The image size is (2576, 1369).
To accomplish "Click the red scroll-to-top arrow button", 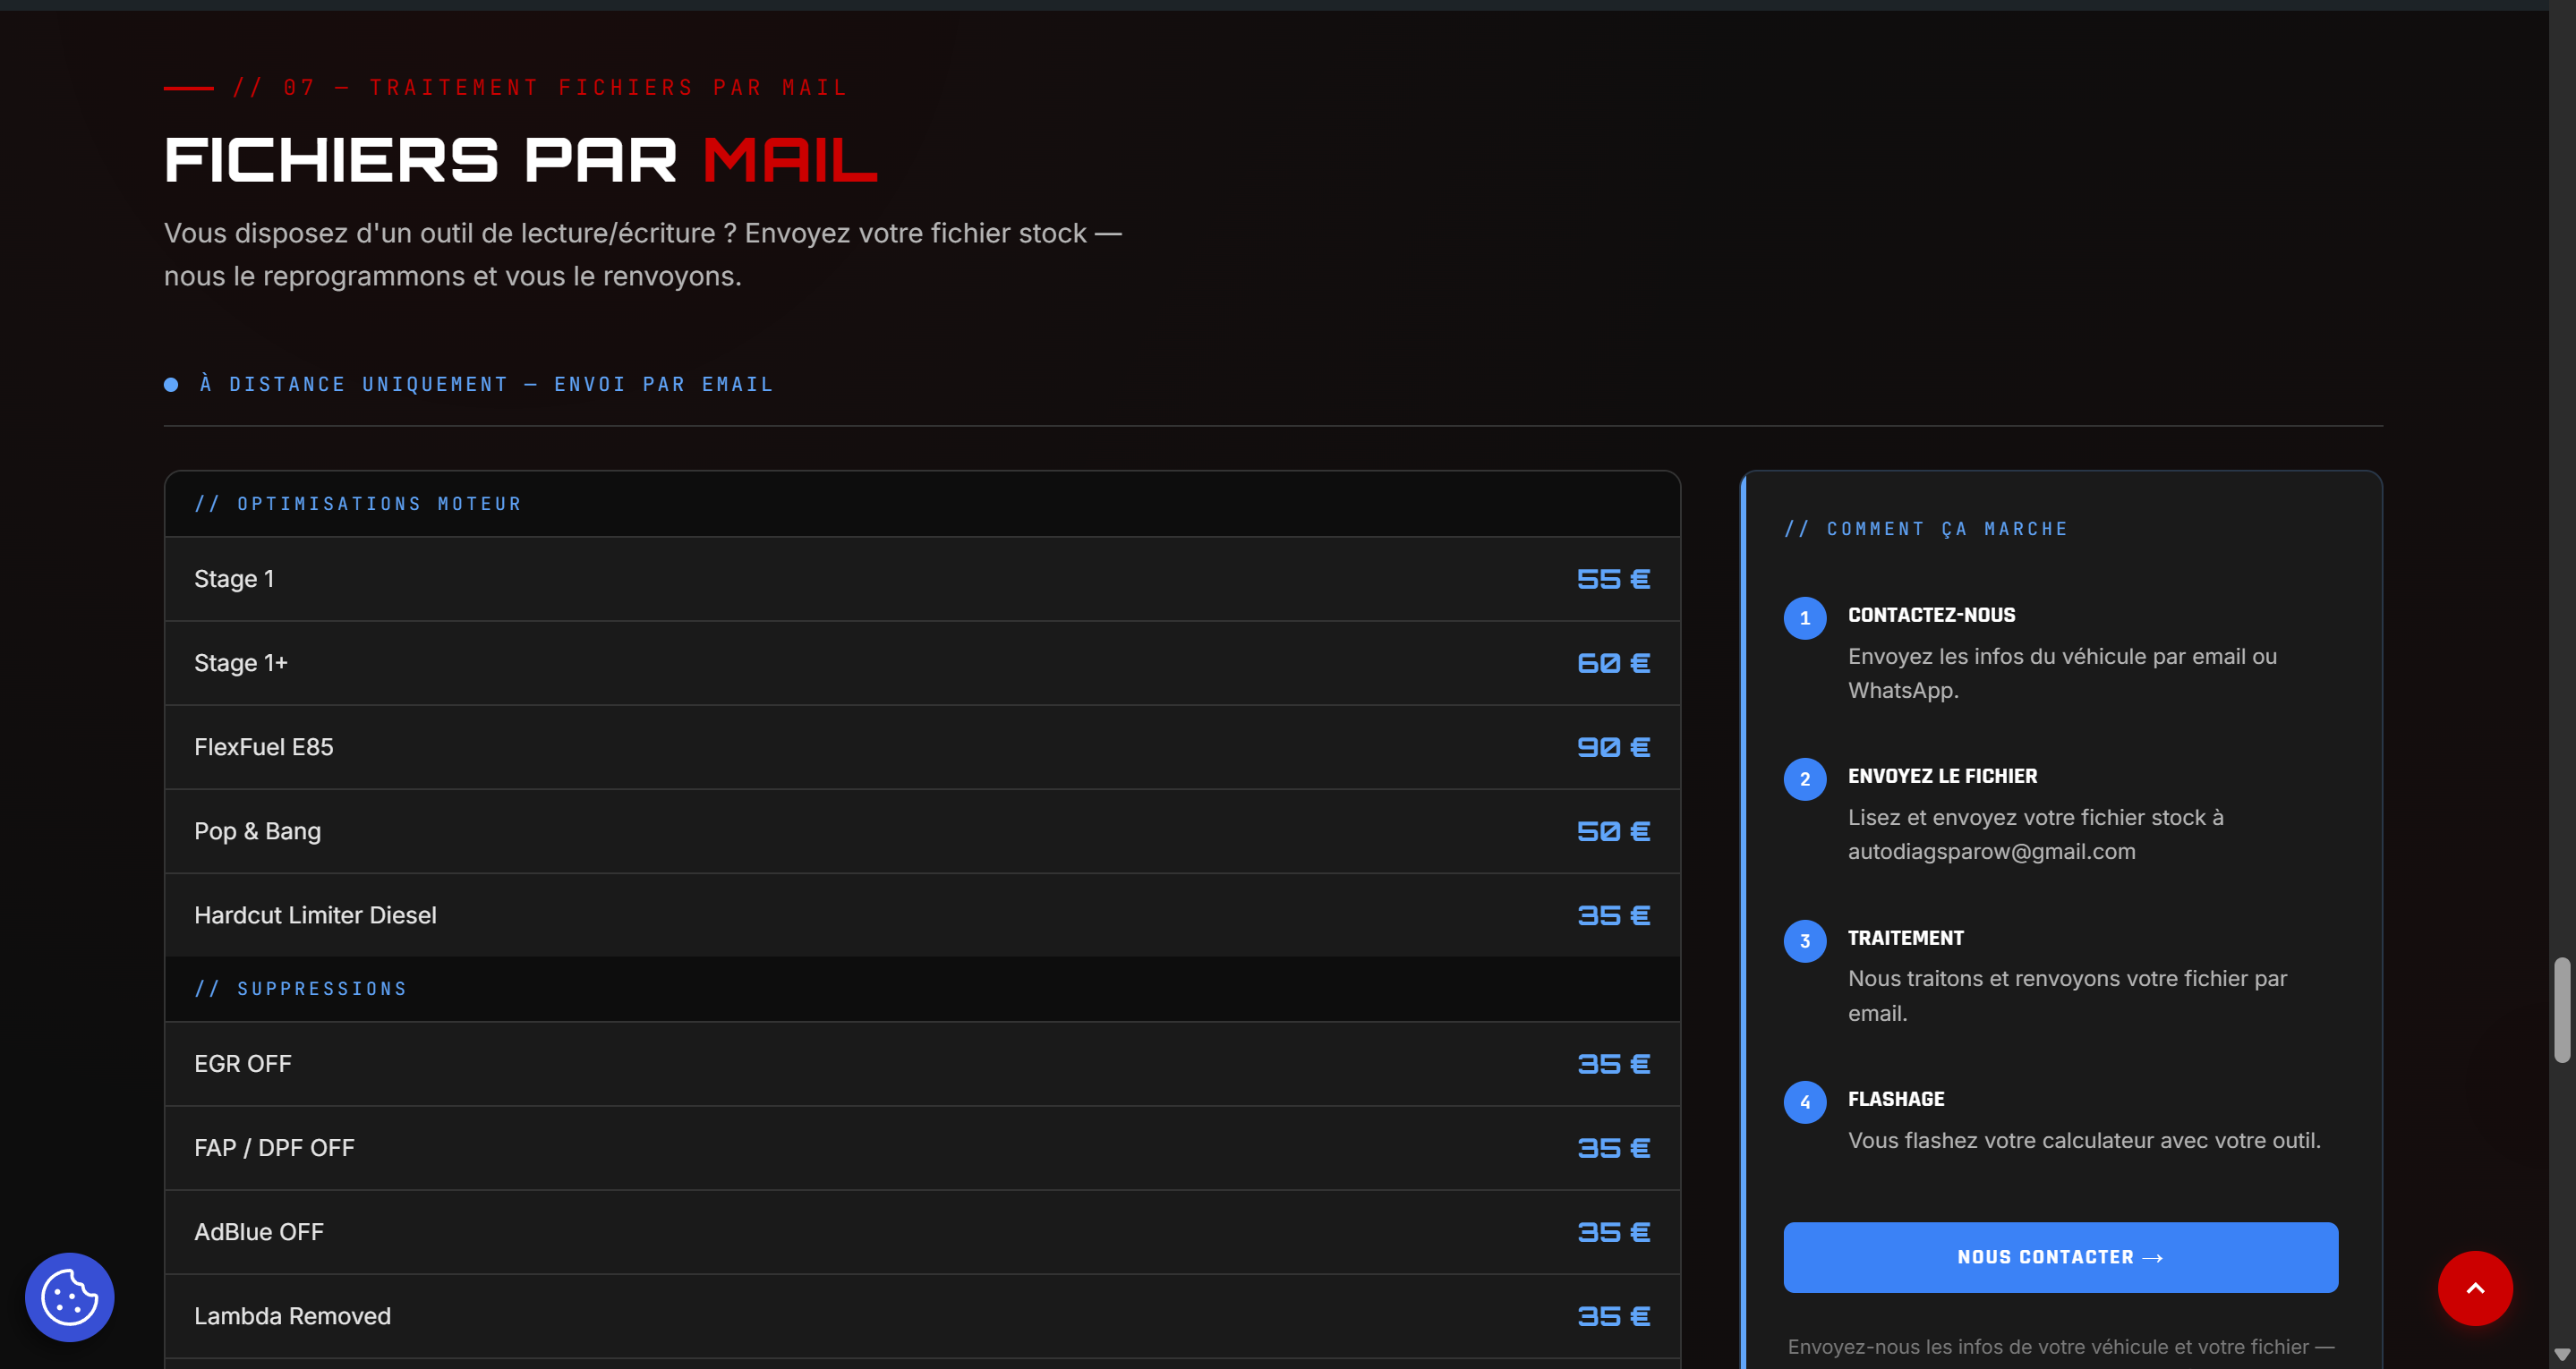I will [x=2475, y=1288].
